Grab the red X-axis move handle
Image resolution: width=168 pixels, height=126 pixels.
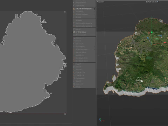click(165, 42)
